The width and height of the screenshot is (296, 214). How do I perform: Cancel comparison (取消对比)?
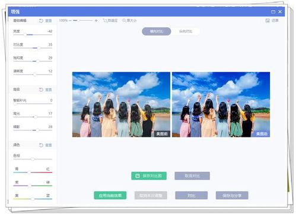(192, 175)
